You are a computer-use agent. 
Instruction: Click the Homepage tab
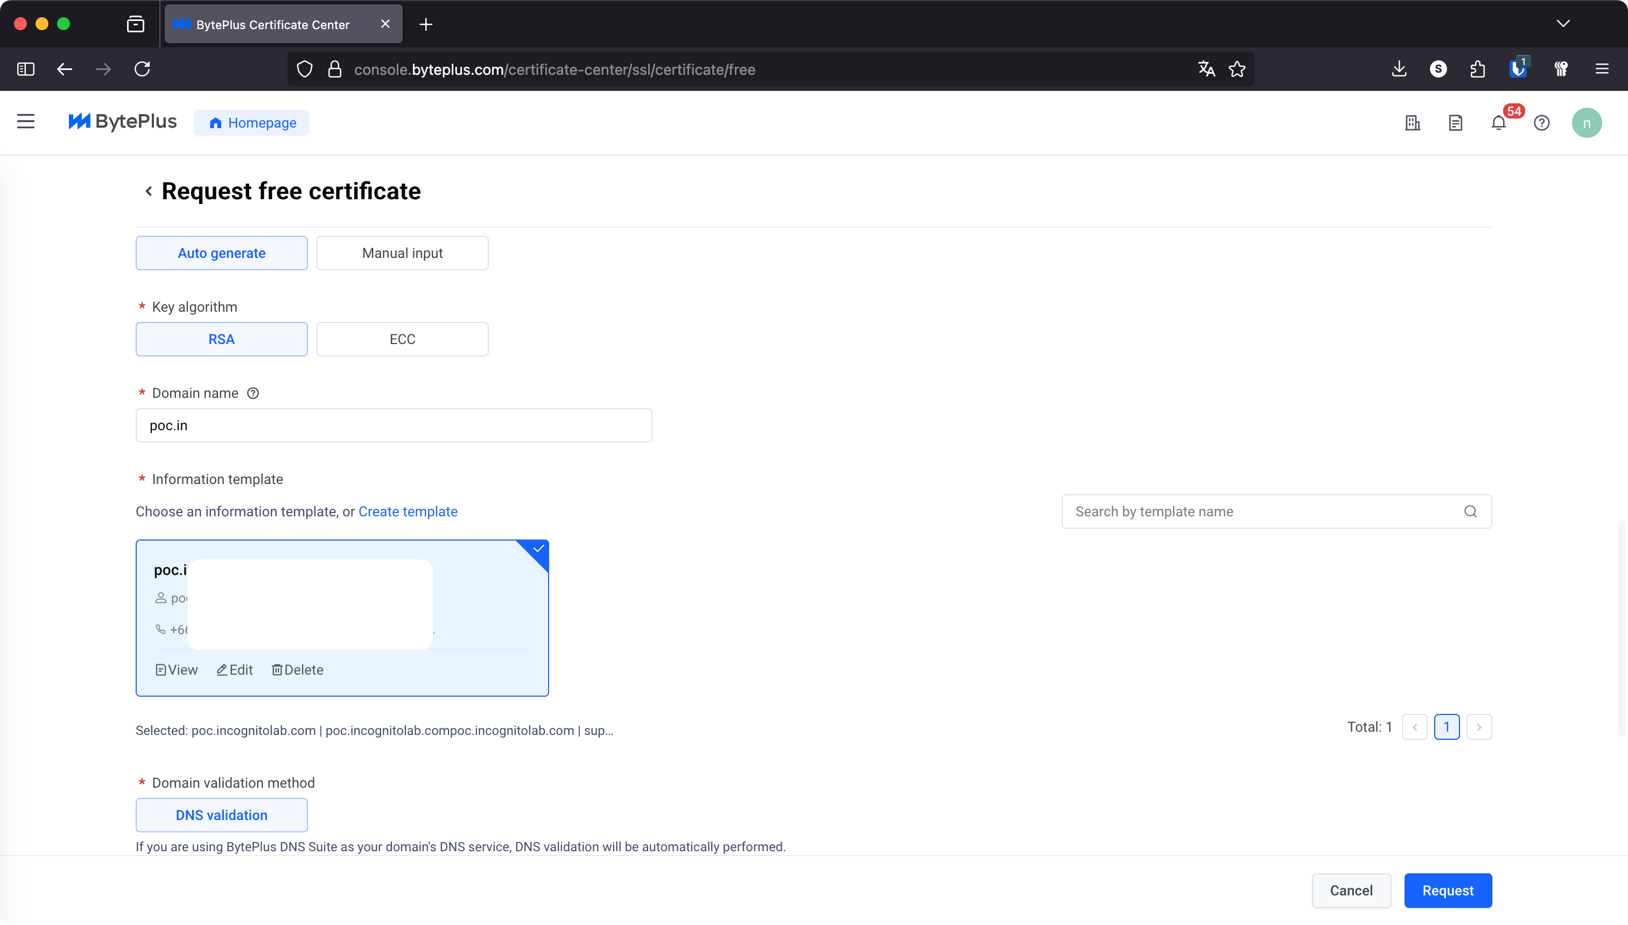(251, 123)
